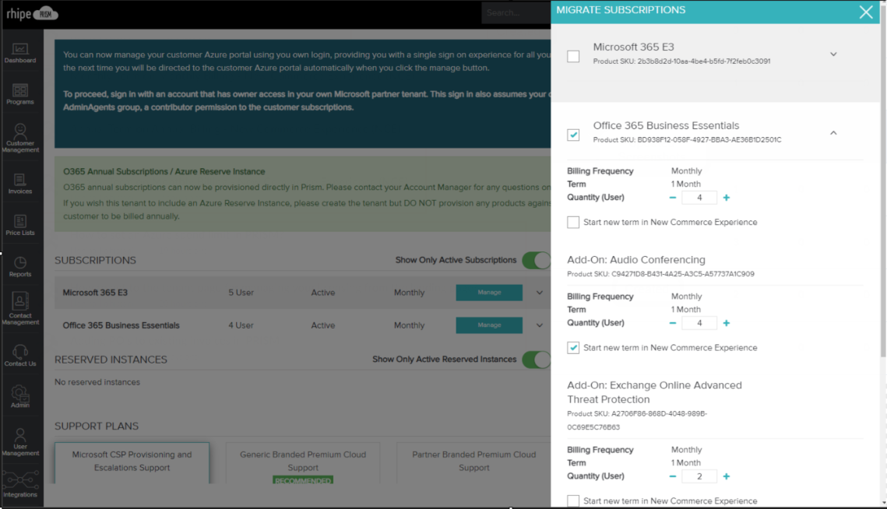887x509 pixels.
Task: Click '4 User' in Business Essentials row
Action: coord(241,325)
